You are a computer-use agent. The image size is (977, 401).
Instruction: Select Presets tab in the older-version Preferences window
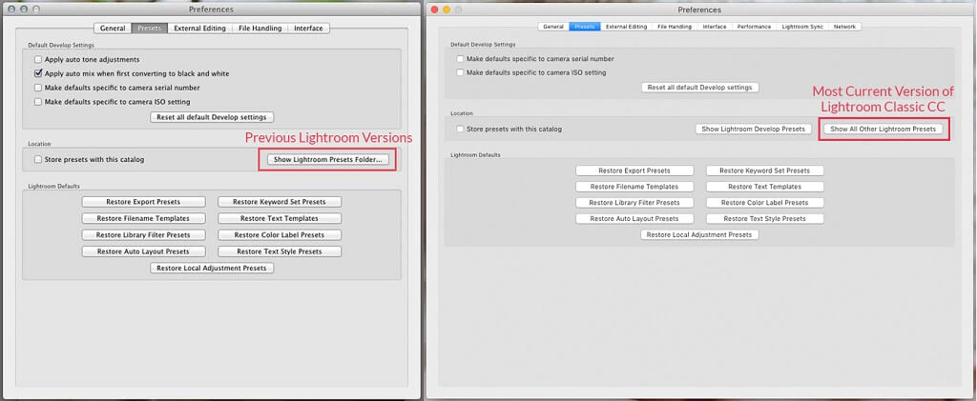coord(149,28)
